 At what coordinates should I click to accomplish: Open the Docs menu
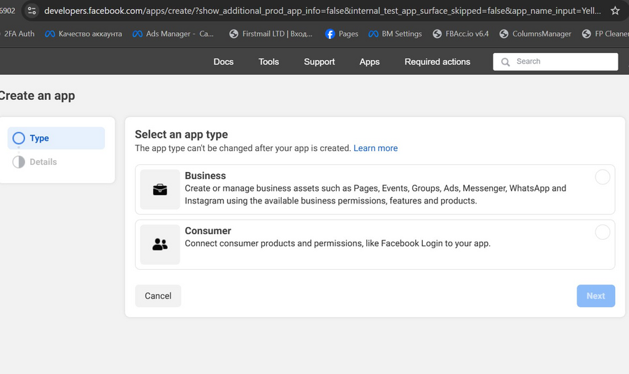(224, 62)
